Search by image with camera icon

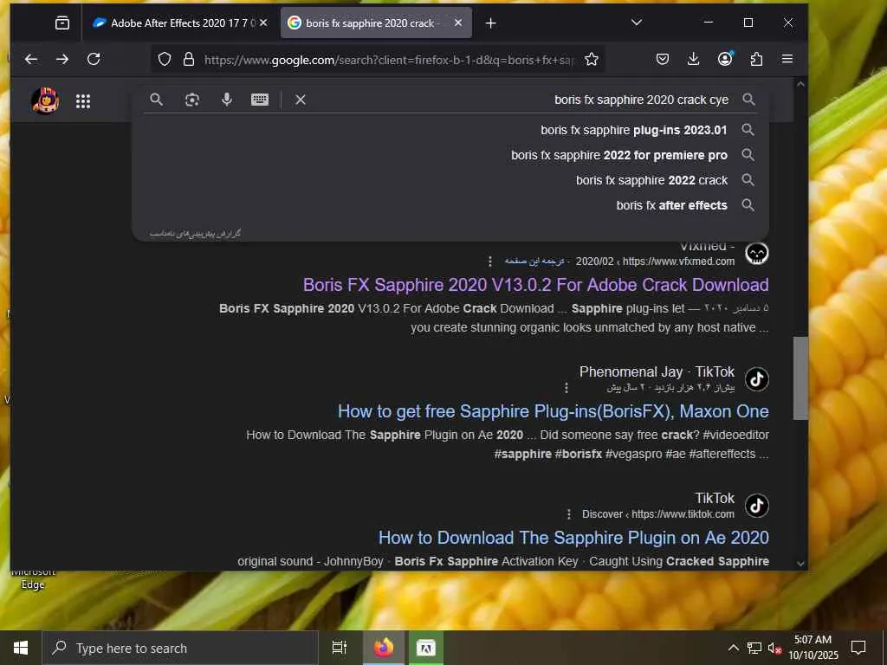coord(192,100)
